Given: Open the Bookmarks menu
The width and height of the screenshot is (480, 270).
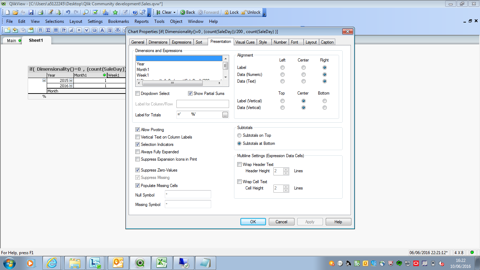Looking at the screenshot, I should point(118,21).
